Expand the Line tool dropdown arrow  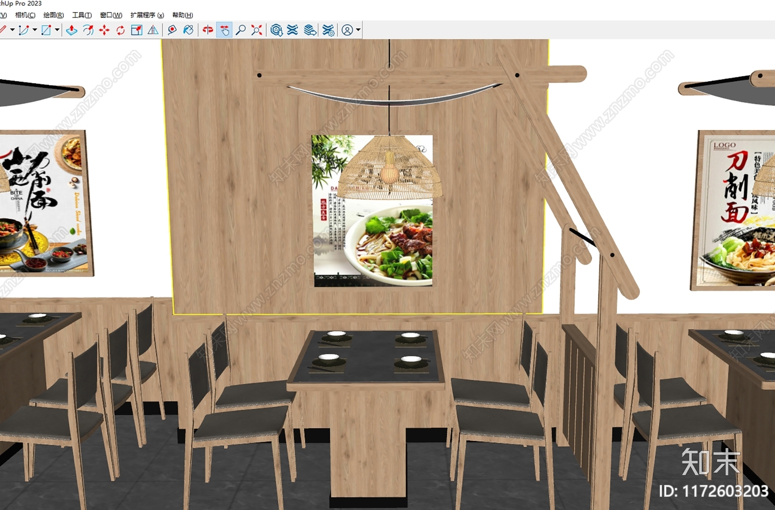(x=12, y=30)
